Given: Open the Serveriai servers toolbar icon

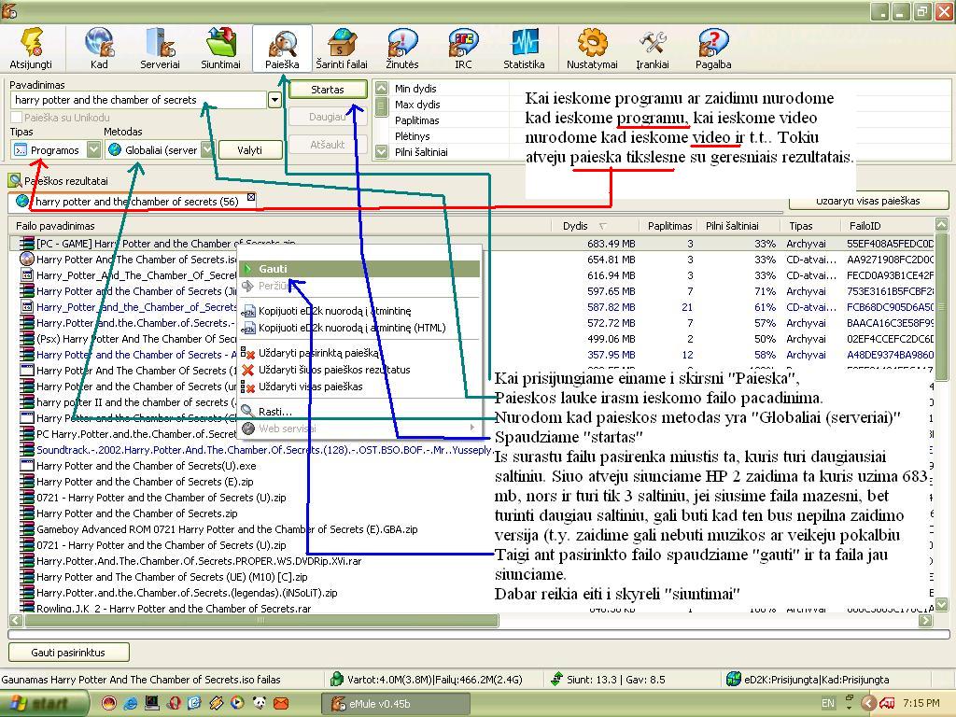Looking at the screenshot, I should (160, 49).
